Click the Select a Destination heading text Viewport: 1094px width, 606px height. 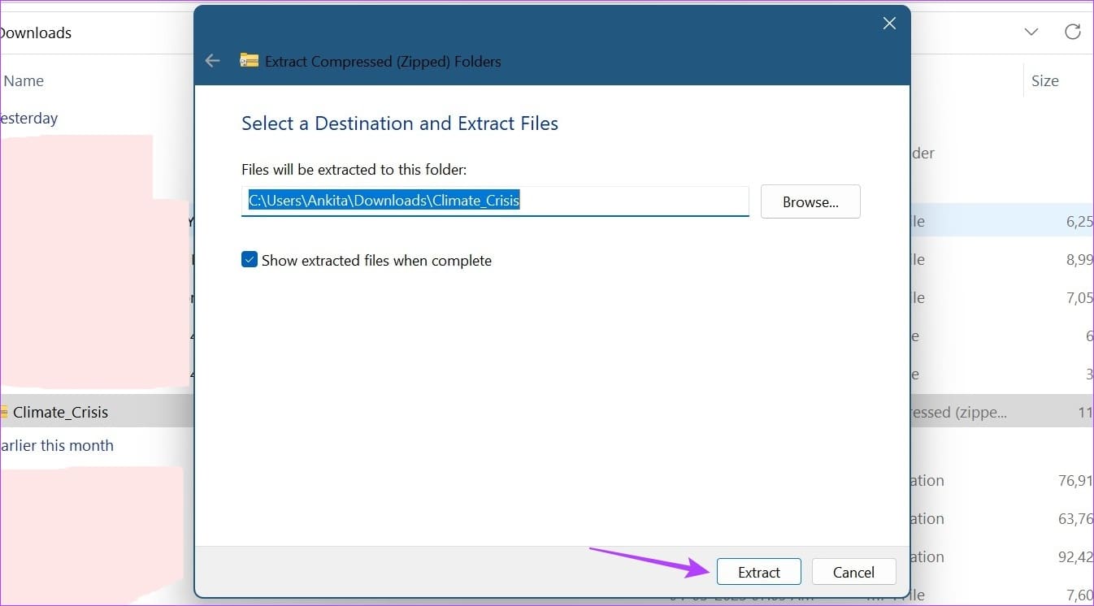[x=399, y=123]
